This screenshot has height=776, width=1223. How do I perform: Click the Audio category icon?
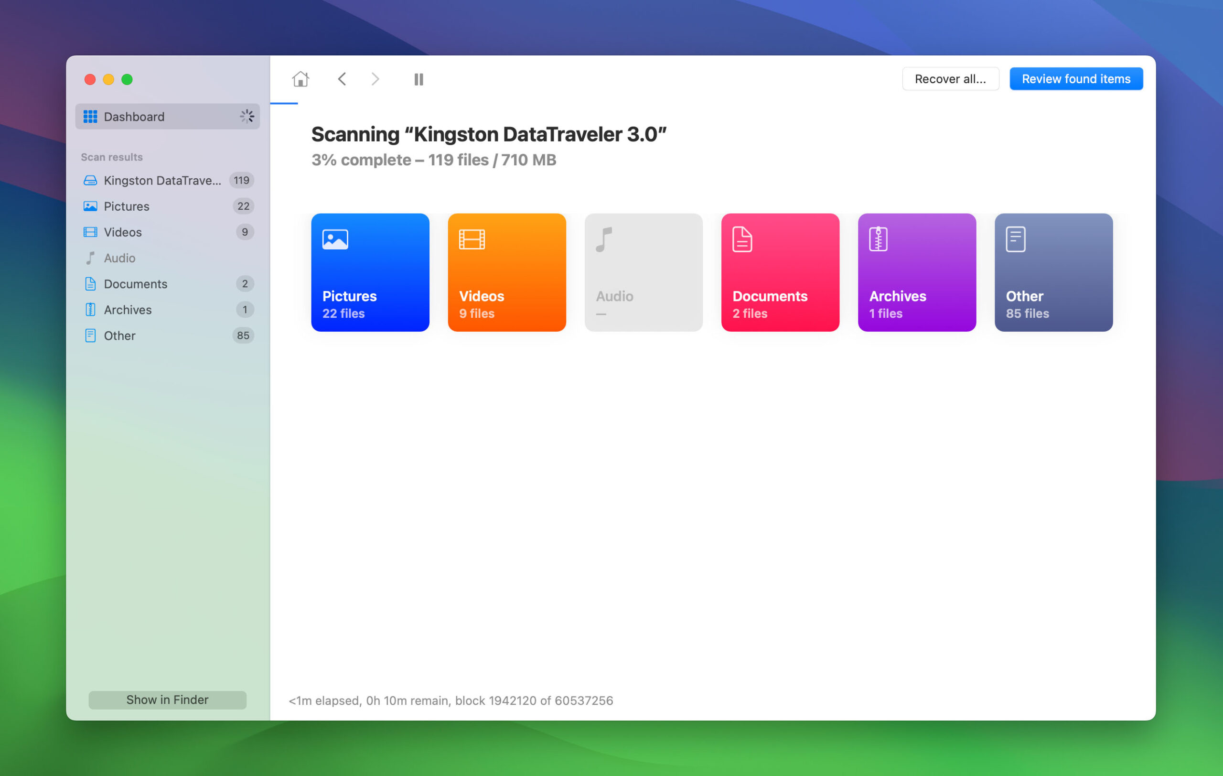tap(606, 238)
